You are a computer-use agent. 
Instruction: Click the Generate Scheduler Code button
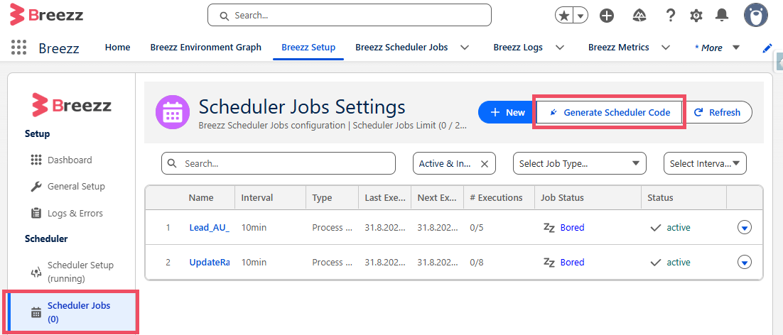pos(609,113)
